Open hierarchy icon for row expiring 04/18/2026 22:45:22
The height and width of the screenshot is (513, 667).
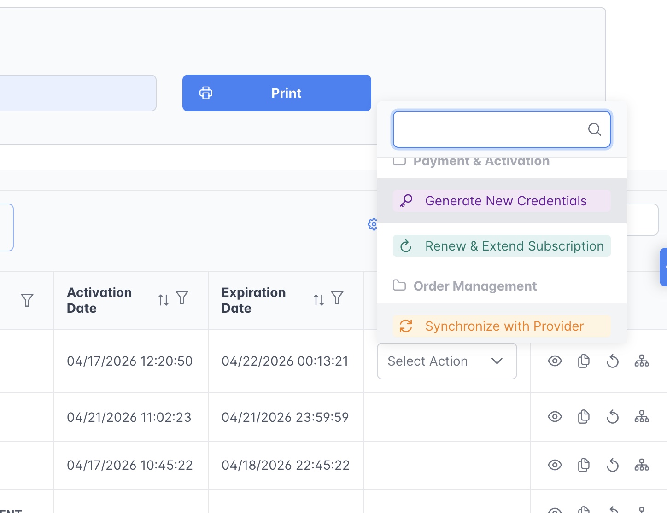(642, 465)
